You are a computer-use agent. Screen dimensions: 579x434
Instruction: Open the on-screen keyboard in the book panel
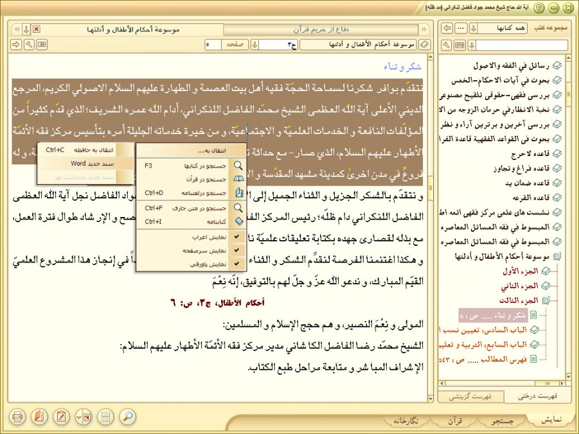point(459,45)
